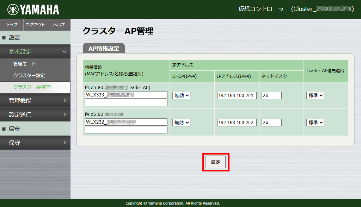The image size is (361, 207).
Task: Click the DHCP(IPv4) column header
Action: pyautogui.click(x=192, y=76)
